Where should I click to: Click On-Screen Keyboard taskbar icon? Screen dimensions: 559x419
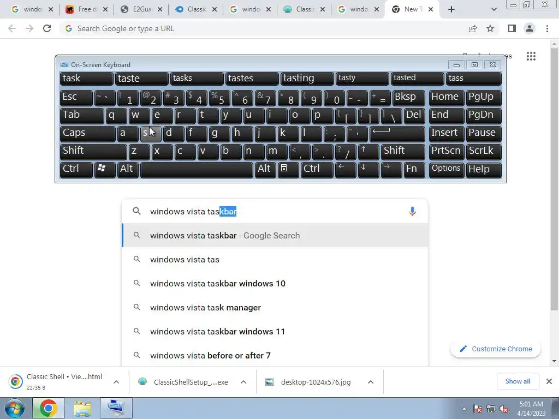click(116, 408)
